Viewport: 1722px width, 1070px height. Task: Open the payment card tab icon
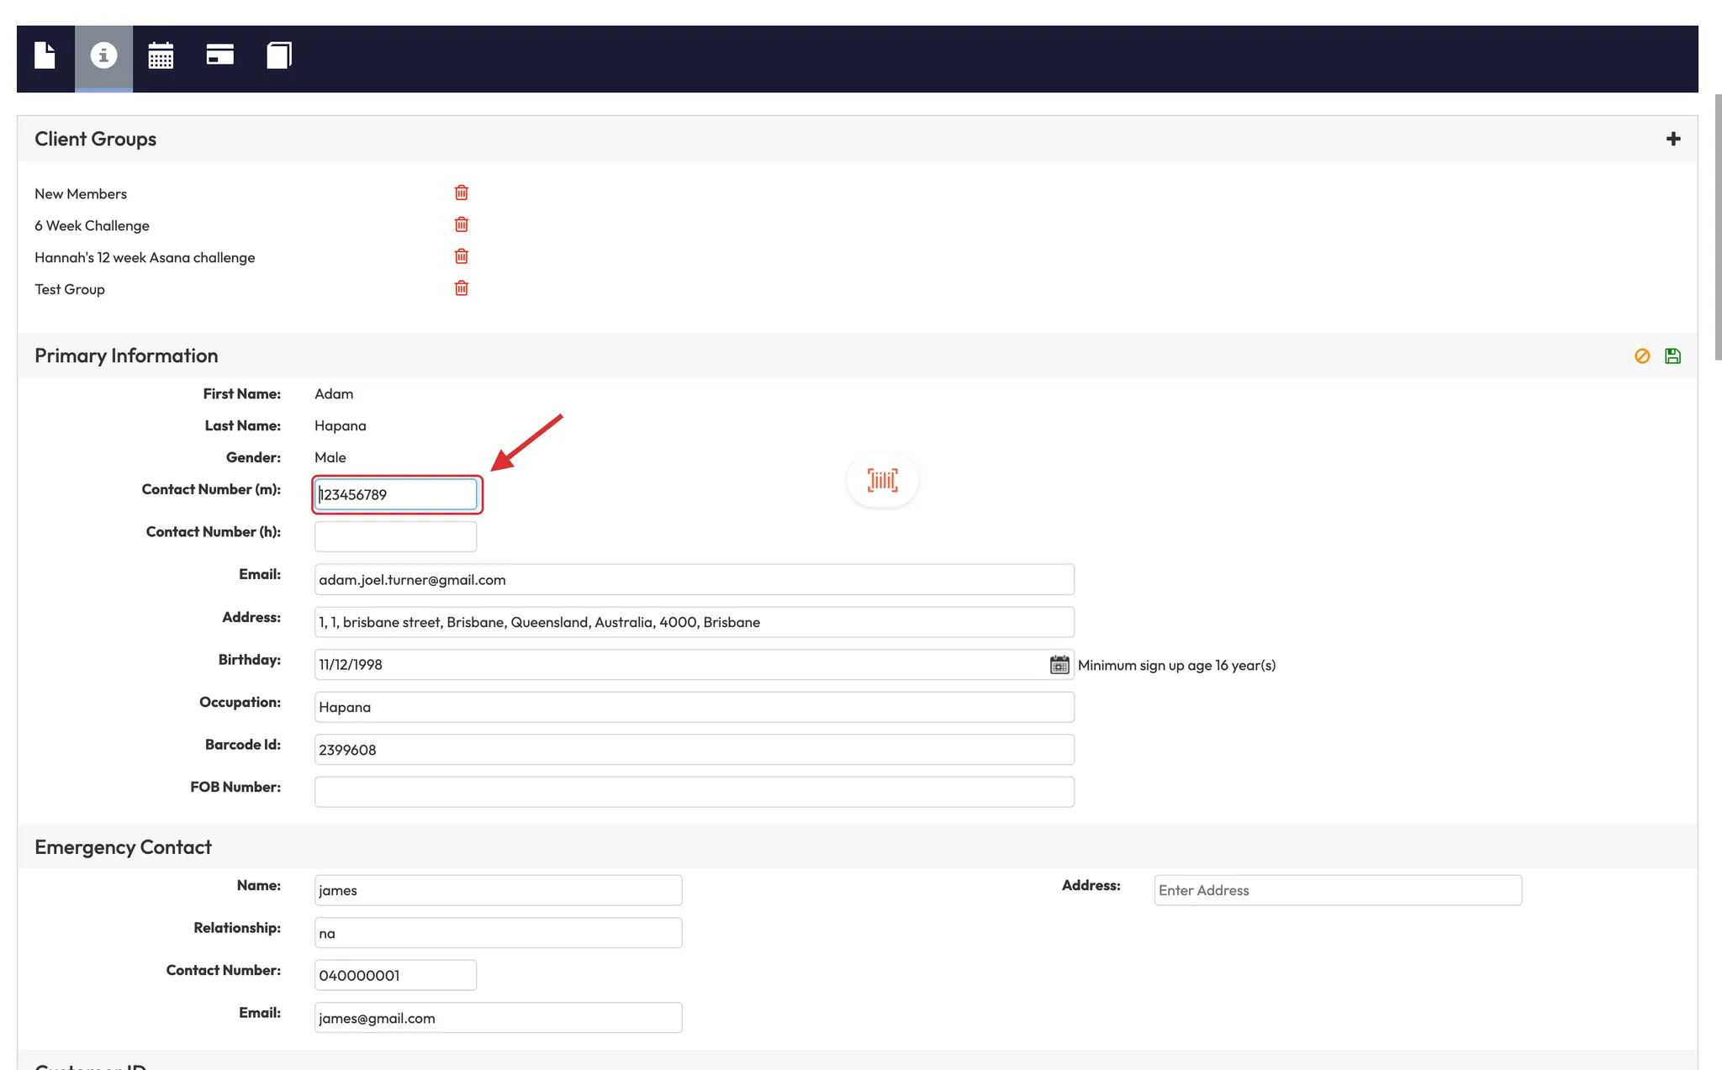click(x=219, y=55)
